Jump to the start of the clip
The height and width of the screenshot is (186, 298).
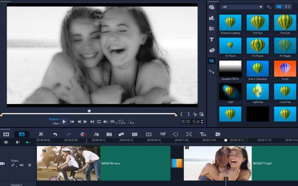tap(72, 122)
